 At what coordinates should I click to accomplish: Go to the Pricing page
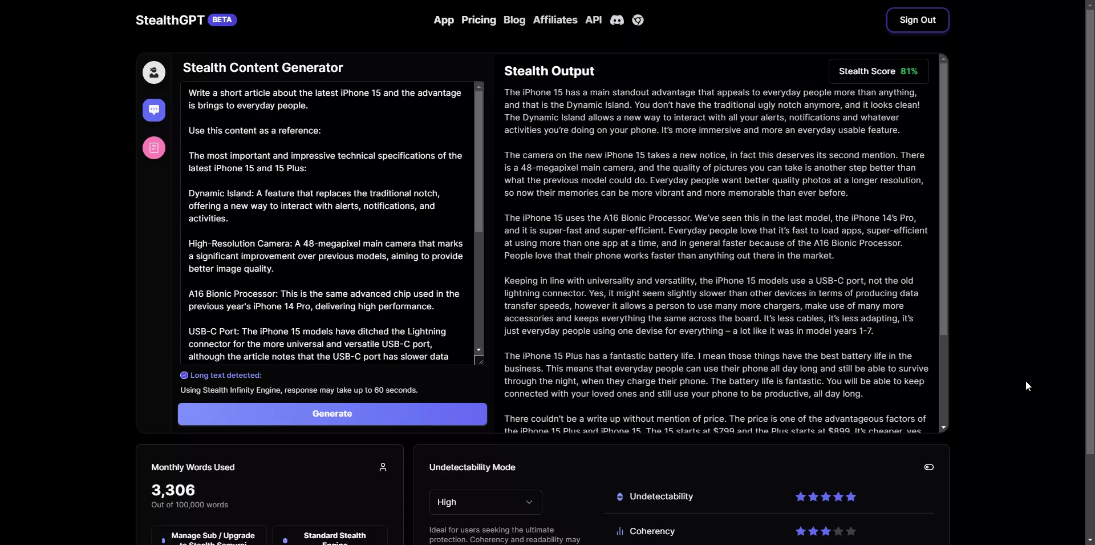[x=478, y=20]
